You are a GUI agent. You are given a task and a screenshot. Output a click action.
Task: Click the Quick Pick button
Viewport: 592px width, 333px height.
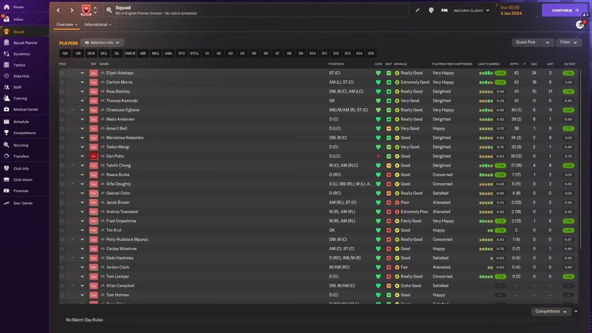(x=526, y=42)
